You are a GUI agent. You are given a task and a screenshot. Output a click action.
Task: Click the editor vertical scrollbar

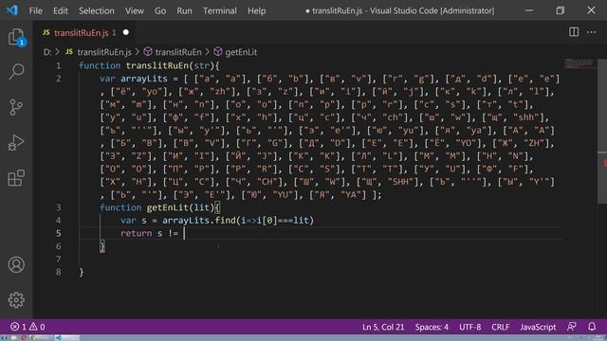tap(602, 132)
